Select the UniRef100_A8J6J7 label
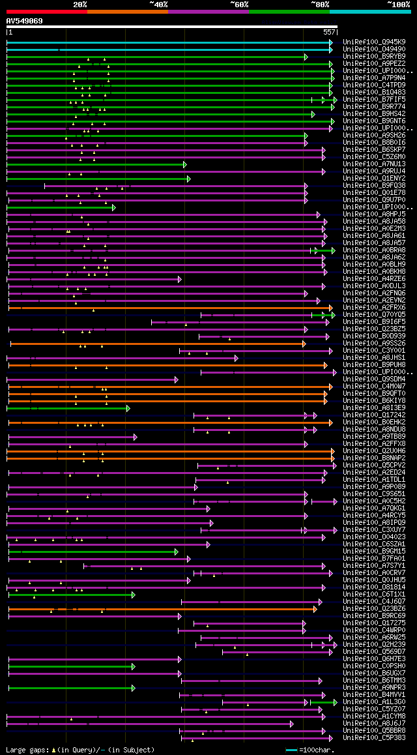 pyautogui.click(x=374, y=724)
